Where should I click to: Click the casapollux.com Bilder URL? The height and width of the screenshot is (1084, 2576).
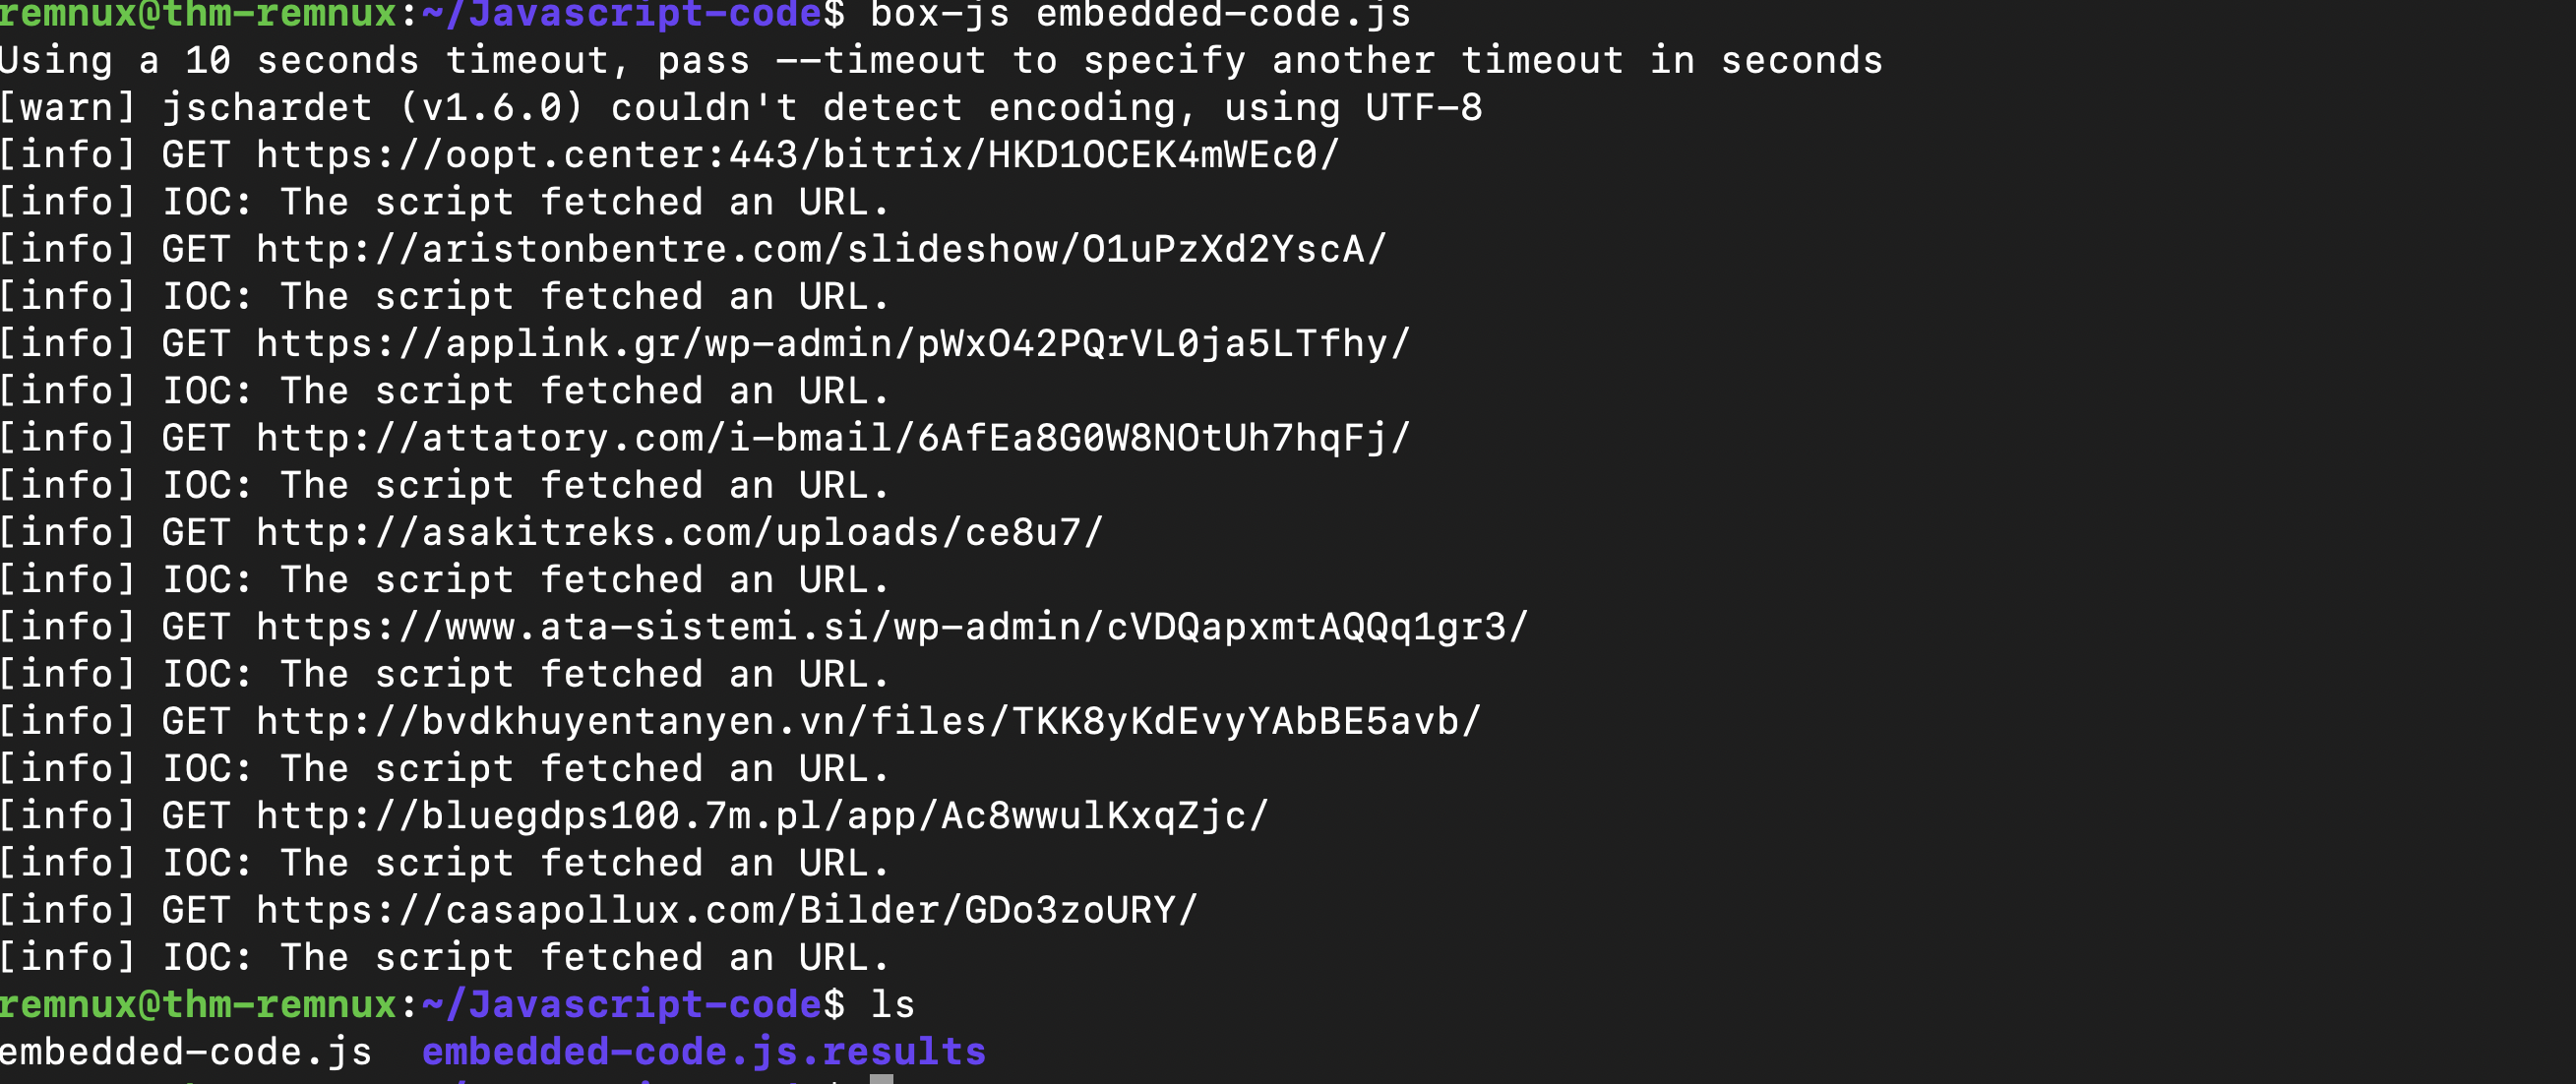(727, 910)
